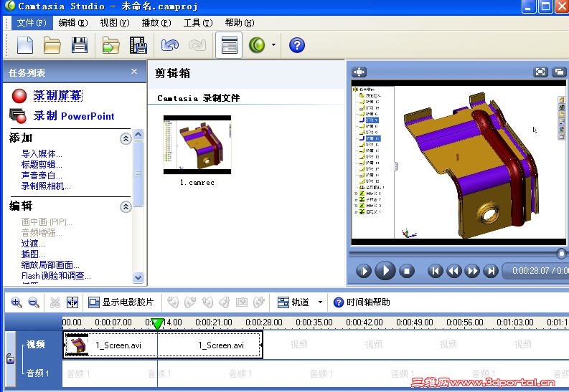This screenshot has width=569, height=392.
Task: Click the rewind playback button
Action: (x=454, y=271)
